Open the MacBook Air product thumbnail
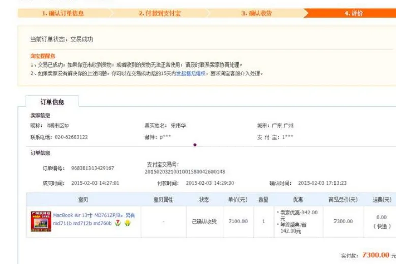The width and height of the screenshot is (396, 264). 41,221
